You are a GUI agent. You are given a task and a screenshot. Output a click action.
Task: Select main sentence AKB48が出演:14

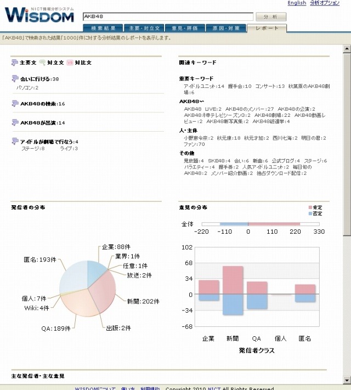tap(43, 123)
